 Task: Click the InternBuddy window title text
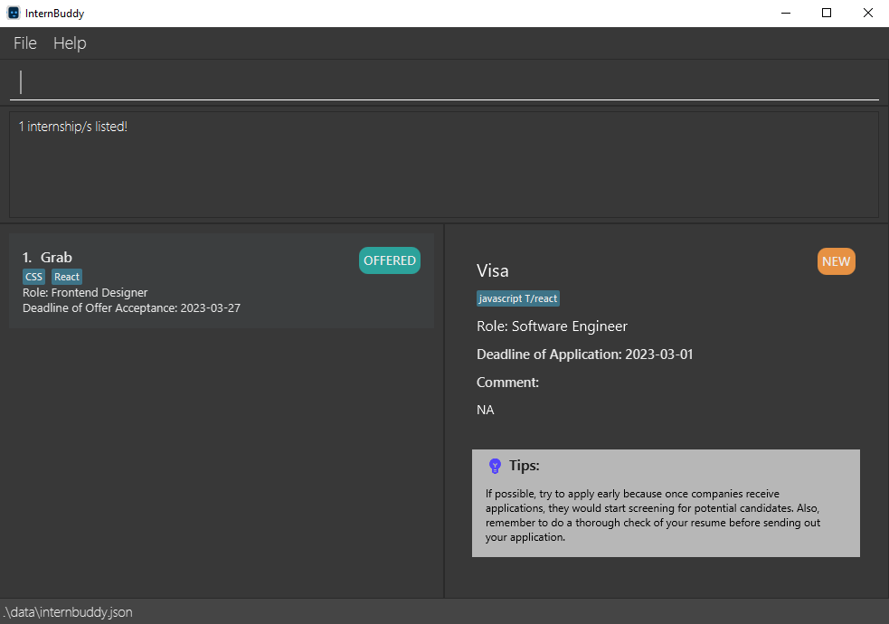coord(54,14)
